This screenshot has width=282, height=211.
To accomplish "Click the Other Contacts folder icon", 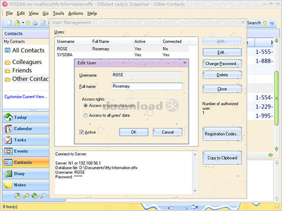I will (x=7, y=79).
